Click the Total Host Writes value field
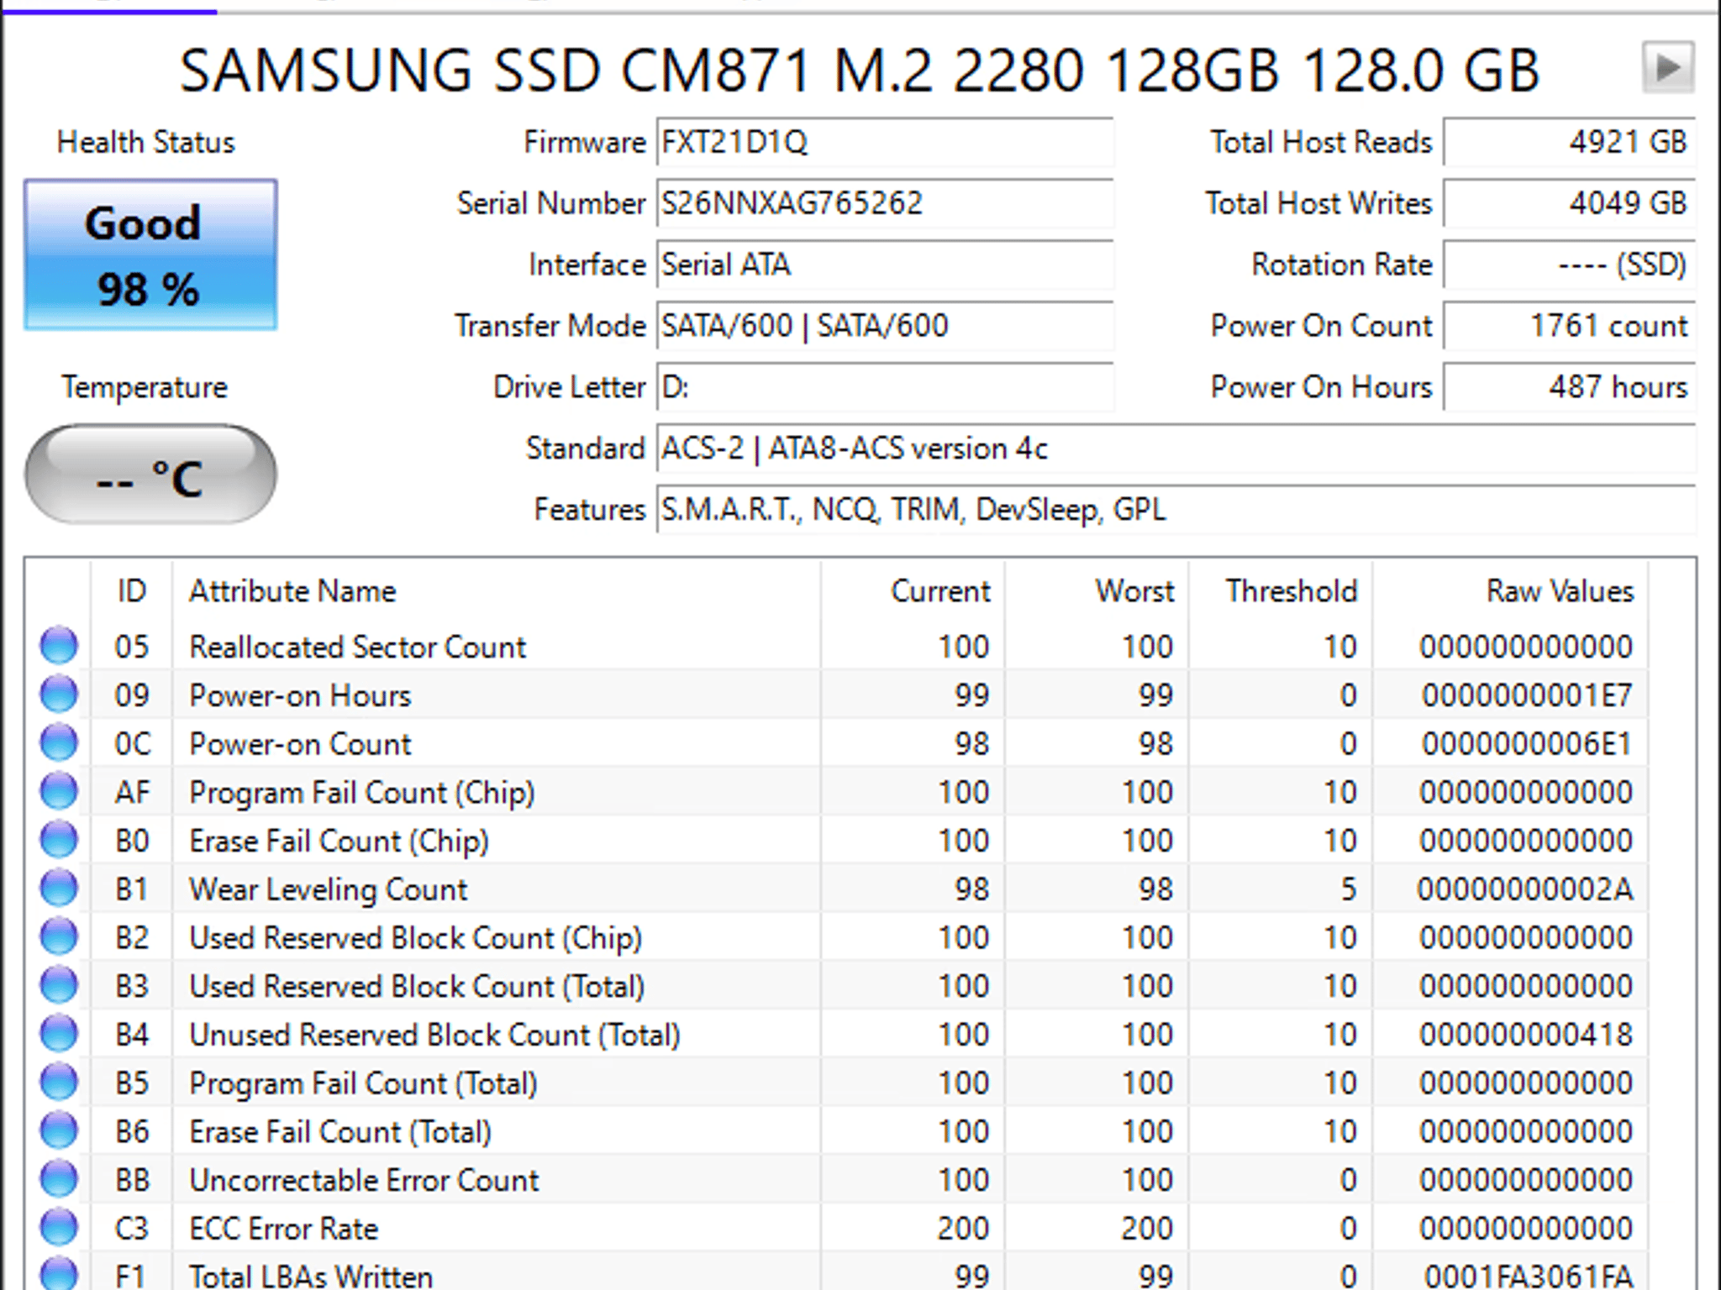This screenshot has width=1721, height=1290. tap(1567, 203)
